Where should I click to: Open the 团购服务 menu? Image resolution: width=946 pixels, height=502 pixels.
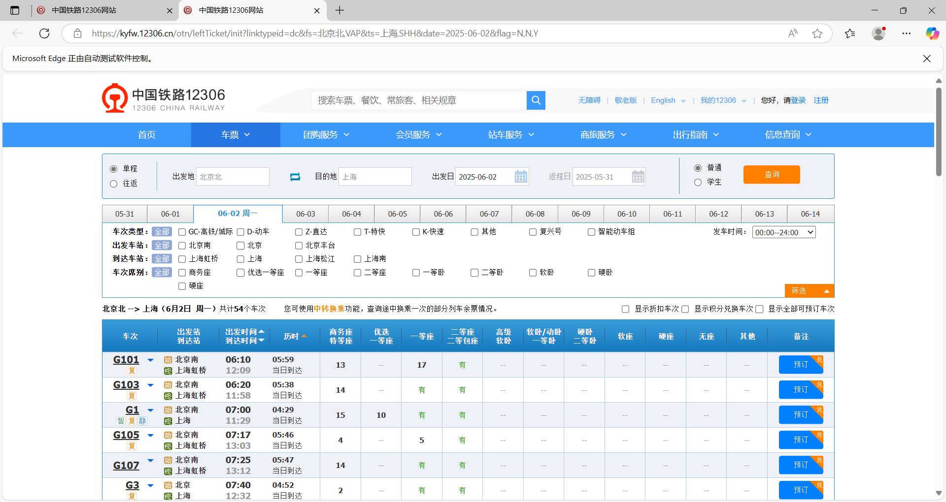pyautogui.click(x=326, y=135)
